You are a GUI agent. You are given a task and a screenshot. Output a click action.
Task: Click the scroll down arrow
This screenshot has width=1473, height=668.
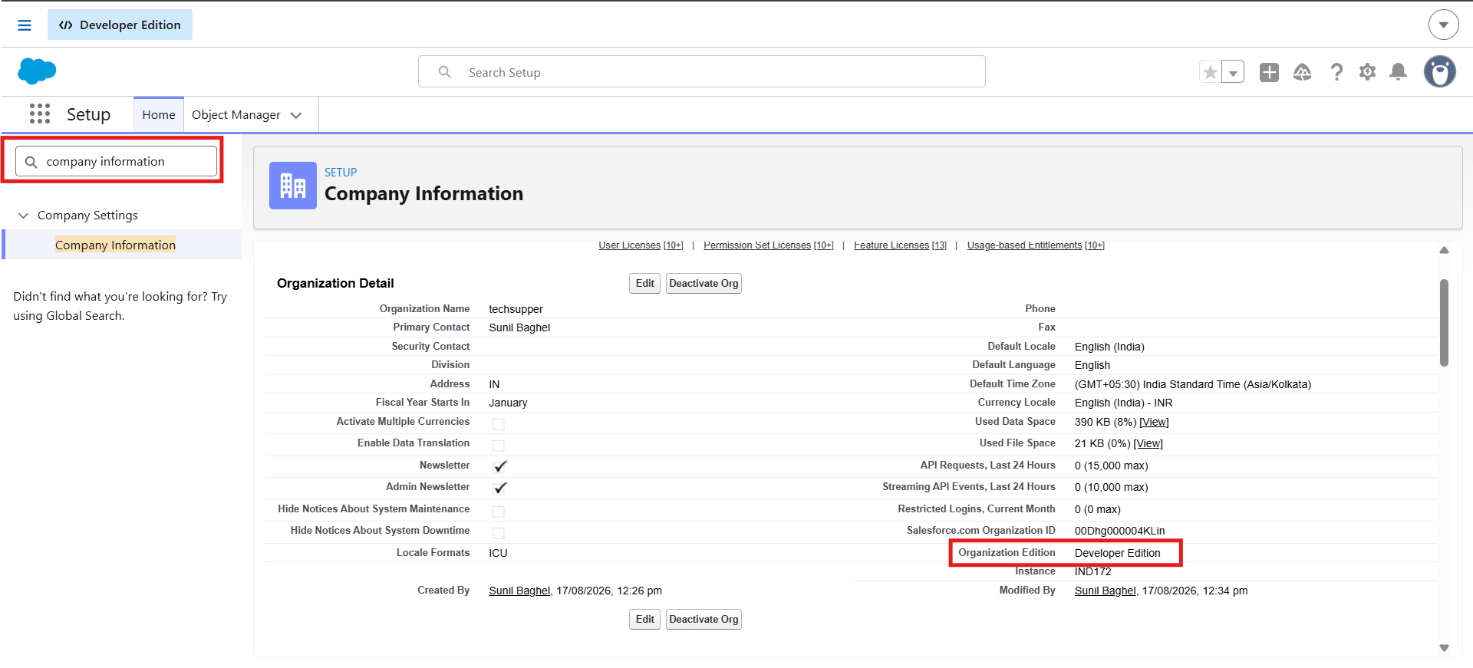(1444, 648)
